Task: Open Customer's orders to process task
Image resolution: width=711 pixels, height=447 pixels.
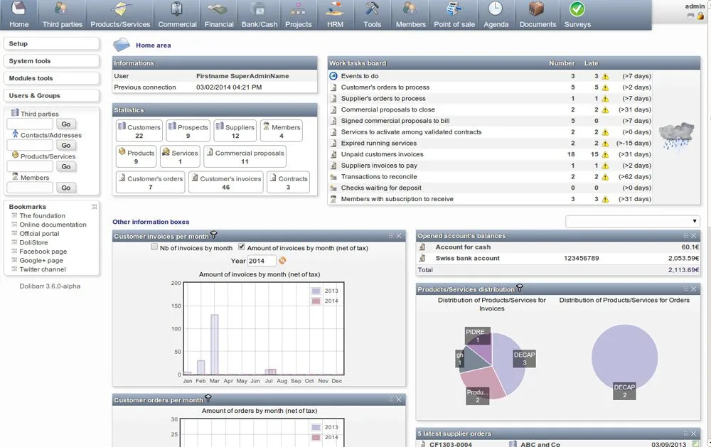Action: pyautogui.click(x=385, y=87)
